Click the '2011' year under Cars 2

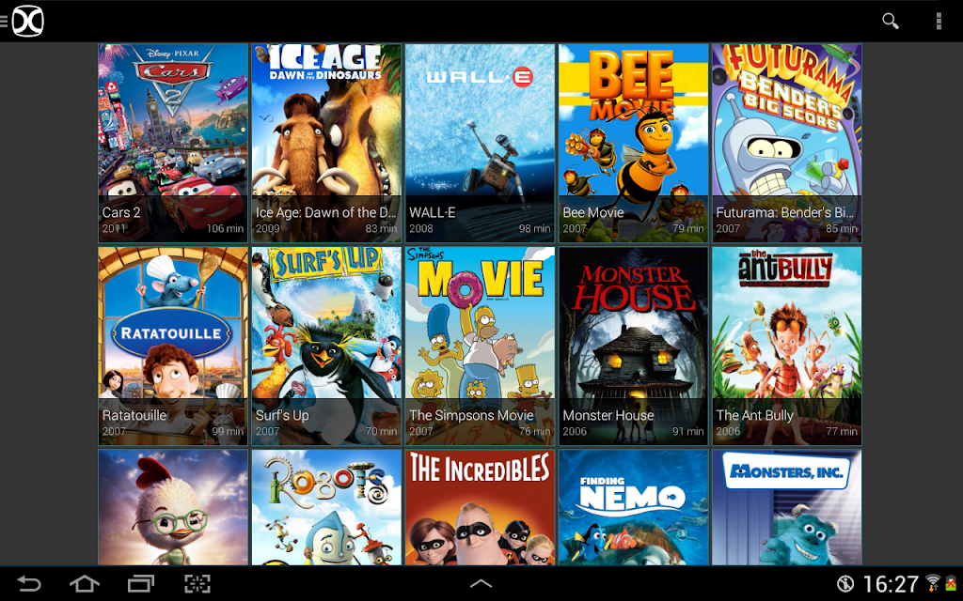[x=114, y=229]
